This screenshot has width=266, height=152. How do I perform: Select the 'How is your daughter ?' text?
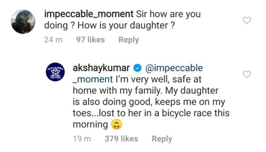pos(126,26)
